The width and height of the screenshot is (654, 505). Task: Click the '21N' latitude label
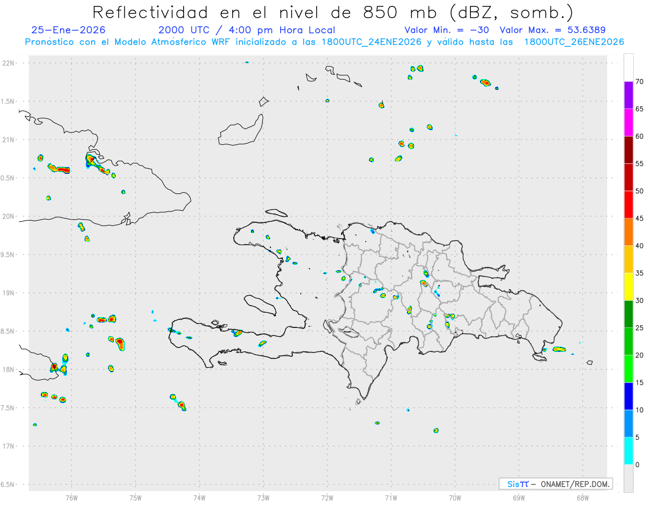(x=9, y=140)
